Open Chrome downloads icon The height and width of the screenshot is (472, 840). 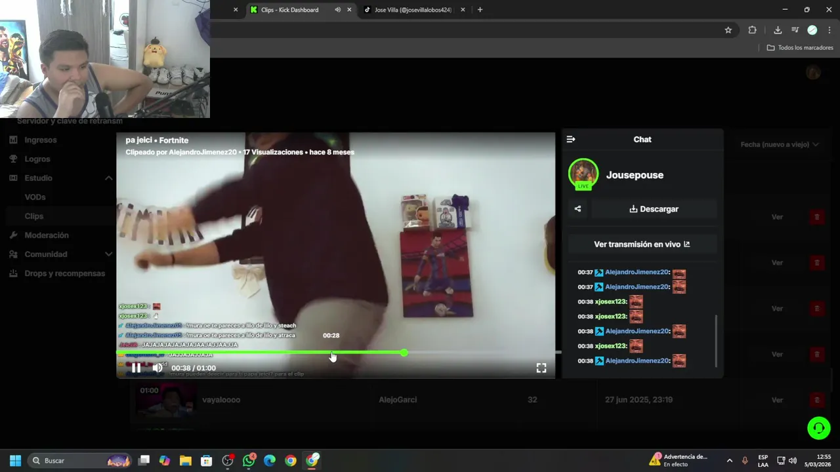[x=778, y=29]
